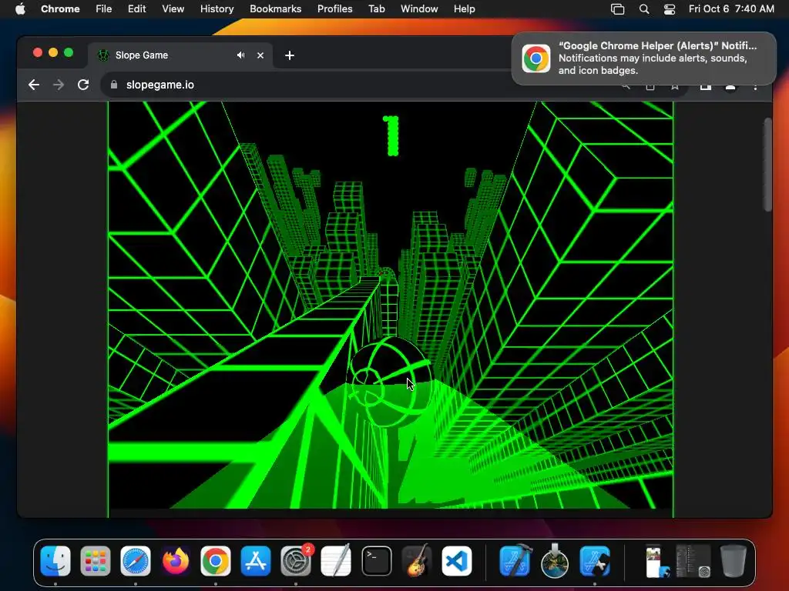Click the Chrome three-dot menu button

755,86
